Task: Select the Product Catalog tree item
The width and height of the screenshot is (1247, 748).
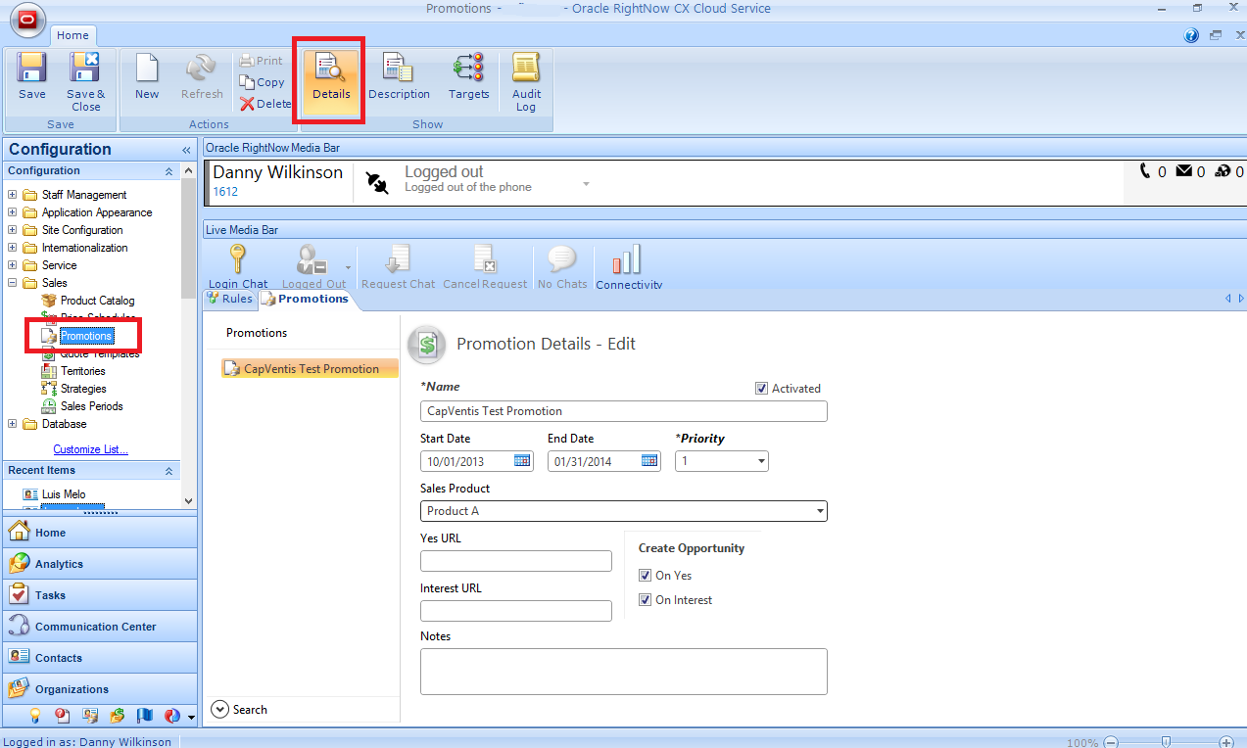Action: 97,301
